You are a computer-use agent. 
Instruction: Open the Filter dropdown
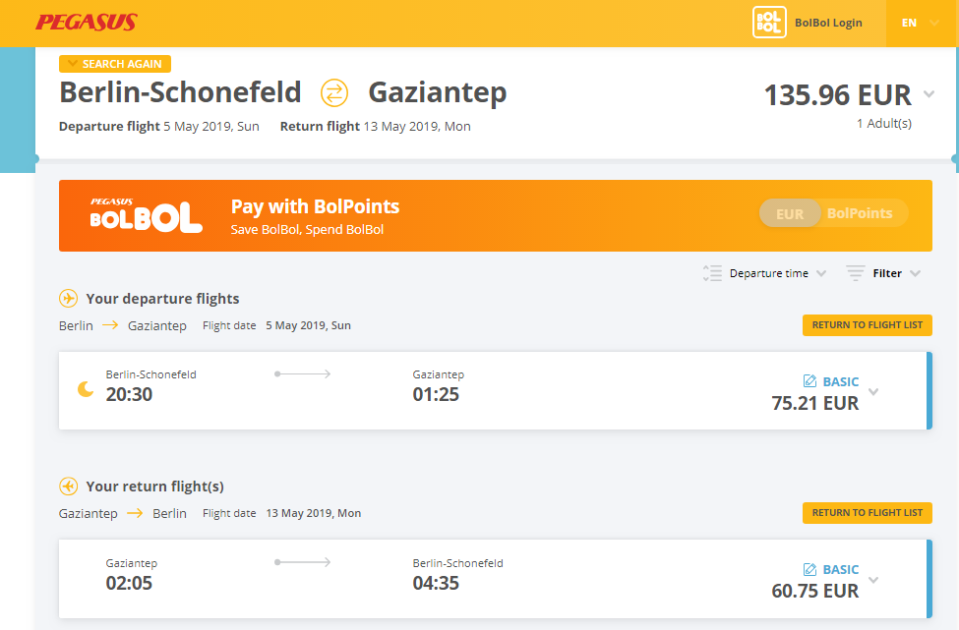pyautogui.click(x=896, y=273)
